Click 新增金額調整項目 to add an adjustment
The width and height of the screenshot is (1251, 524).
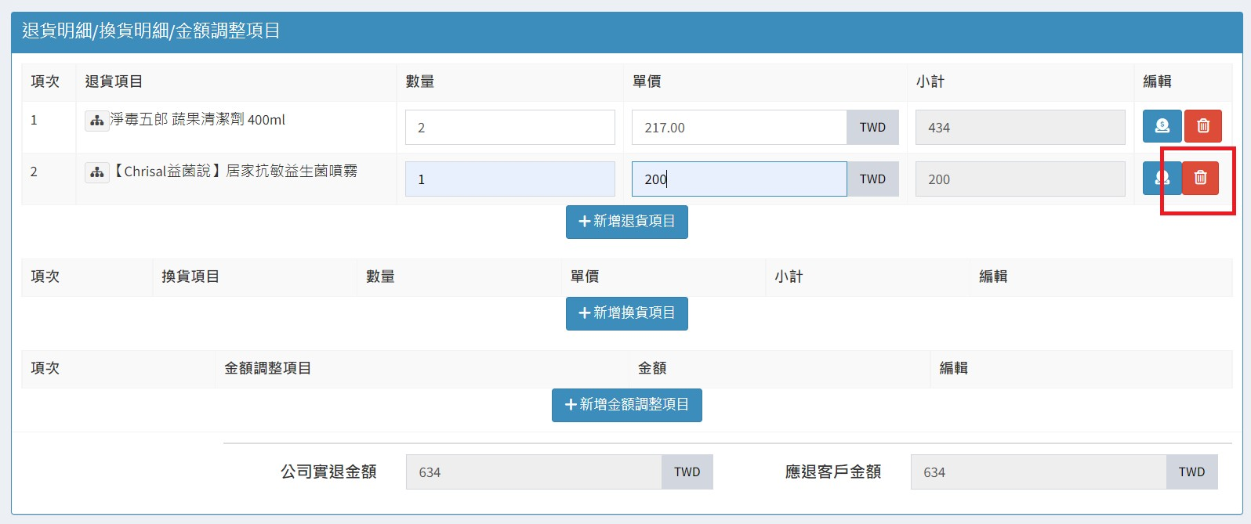tap(626, 405)
